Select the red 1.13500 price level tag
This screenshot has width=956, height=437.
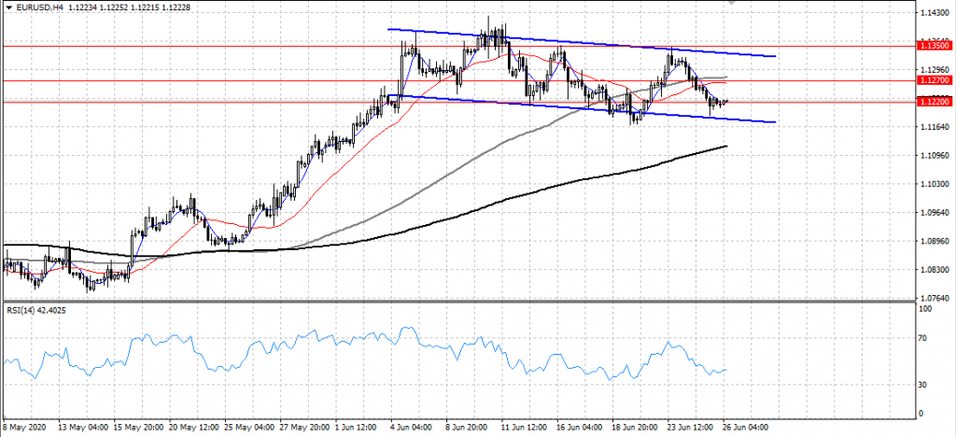click(935, 45)
